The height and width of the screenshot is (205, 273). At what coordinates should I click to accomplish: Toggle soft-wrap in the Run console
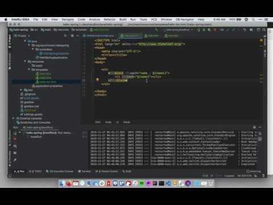[260, 134]
